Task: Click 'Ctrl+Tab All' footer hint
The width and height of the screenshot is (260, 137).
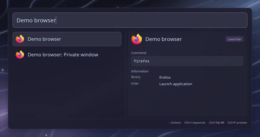Action: tap(216, 123)
